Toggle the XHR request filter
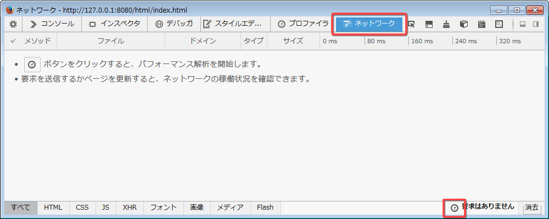The width and height of the screenshot is (549, 219). (130, 208)
